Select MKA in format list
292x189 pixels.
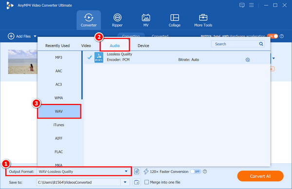click(59, 165)
